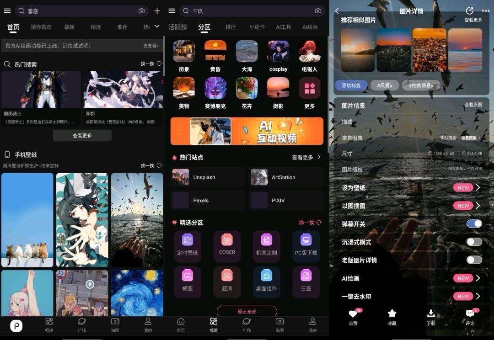Open the starry night wallpaper thumbnail
This screenshot has width=494, height=340.
click(x=137, y=293)
